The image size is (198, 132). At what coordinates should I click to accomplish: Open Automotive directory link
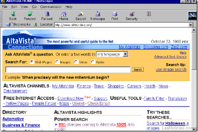(13, 119)
